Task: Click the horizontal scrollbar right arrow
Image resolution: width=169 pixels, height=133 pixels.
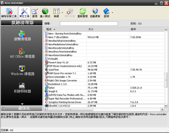Action: [x=162, y=109]
